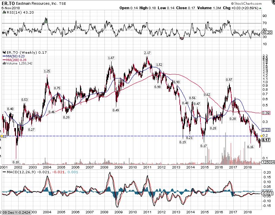
Task: Click the 0.97 peak price label in 2016
Action: click(229, 79)
